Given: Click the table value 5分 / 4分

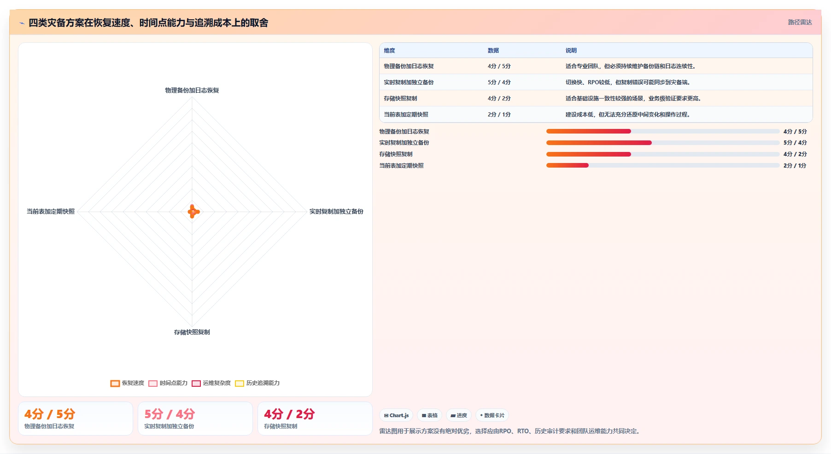Looking at the screenshot, I should pyautogui.click(x=499, y=82).
